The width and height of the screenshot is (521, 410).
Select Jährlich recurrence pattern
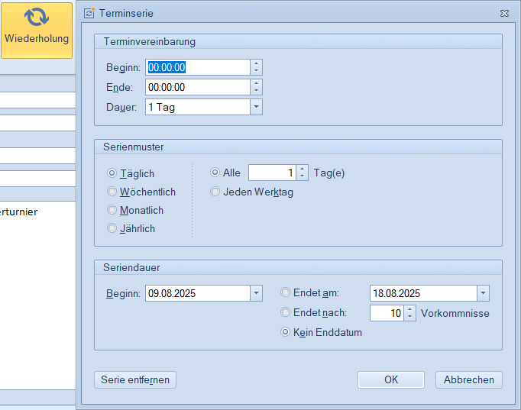pyautogui.click(x=112, y=228)
